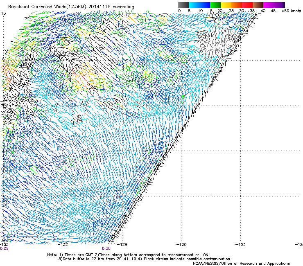This screenshot has height=266, width=303.
Task: Click the cyan 5-10 knots legend color
Action: 194,5
